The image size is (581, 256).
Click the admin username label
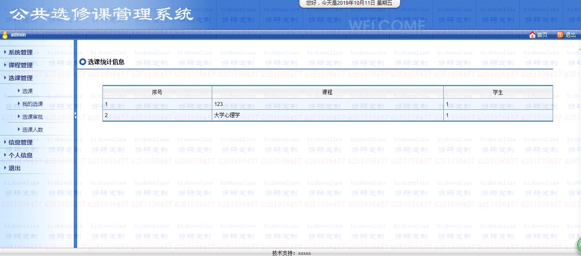pyautogui.click(x=18, y=35)
